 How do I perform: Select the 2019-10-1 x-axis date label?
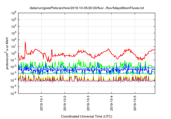pyautogui.click(x=41, y=103)
